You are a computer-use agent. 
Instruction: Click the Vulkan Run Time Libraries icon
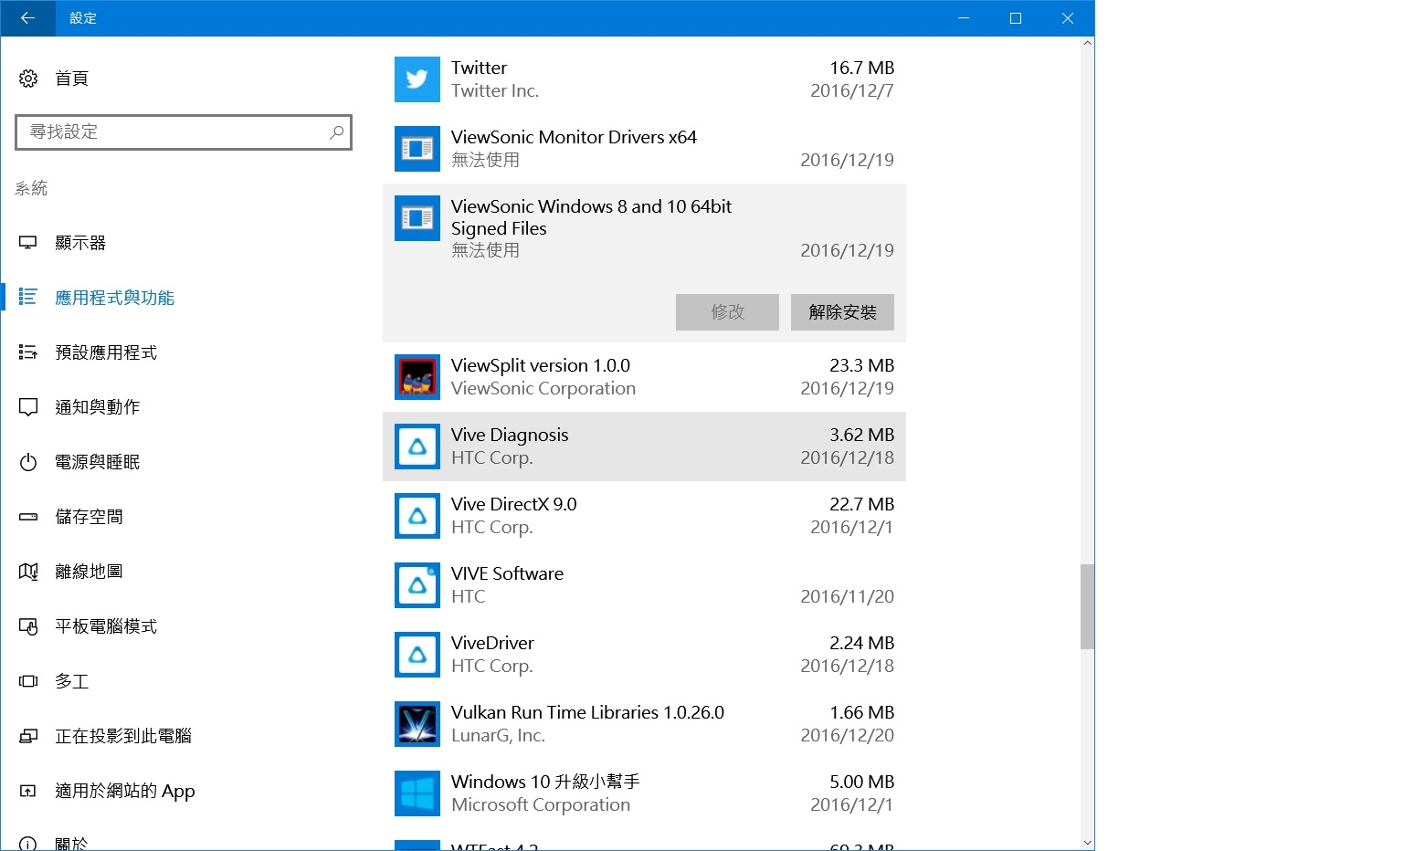417,724
